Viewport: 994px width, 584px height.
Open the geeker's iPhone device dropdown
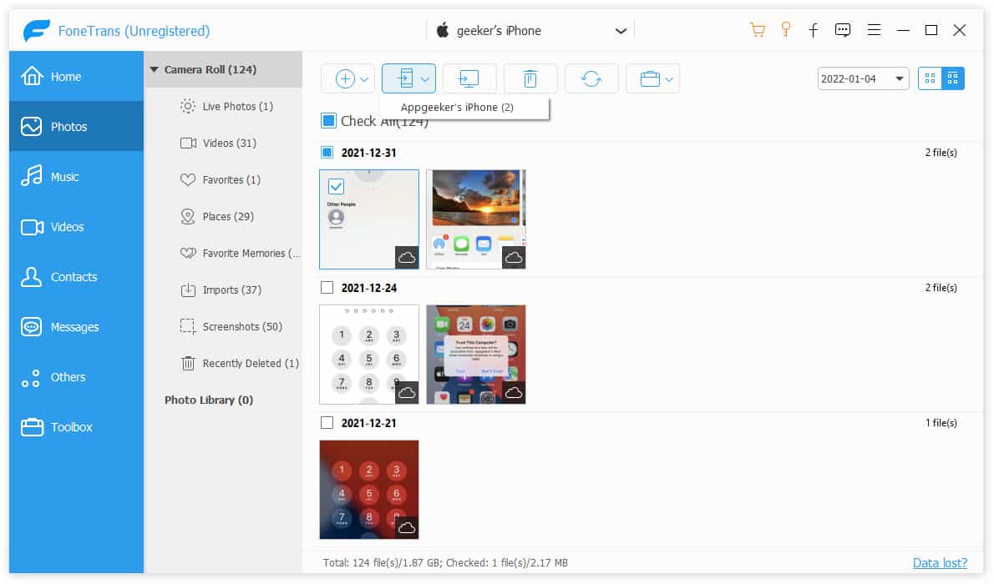[x=533, y=30]
